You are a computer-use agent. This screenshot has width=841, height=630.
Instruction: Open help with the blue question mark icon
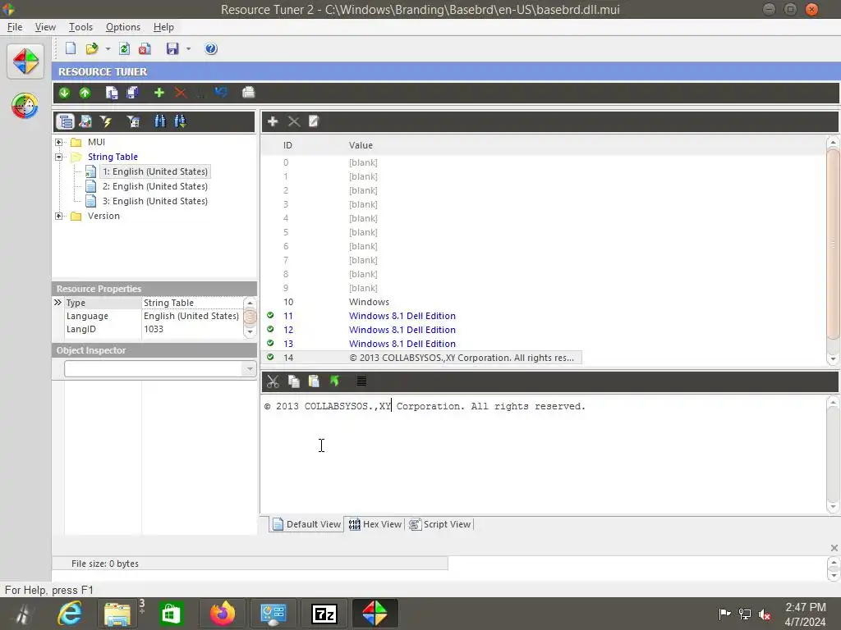coord(211,48)
